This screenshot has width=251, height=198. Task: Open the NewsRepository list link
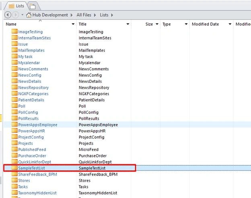pyautogui.click(x=33, y=88)
